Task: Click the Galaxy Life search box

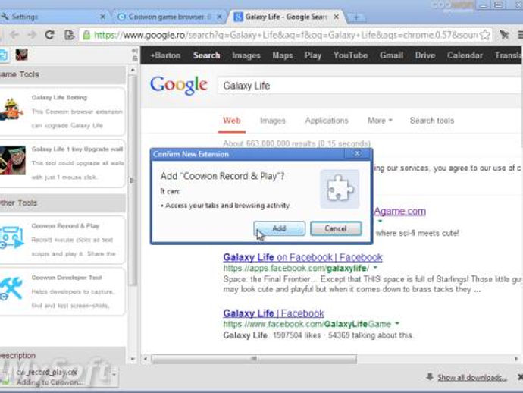Action: 370,86
